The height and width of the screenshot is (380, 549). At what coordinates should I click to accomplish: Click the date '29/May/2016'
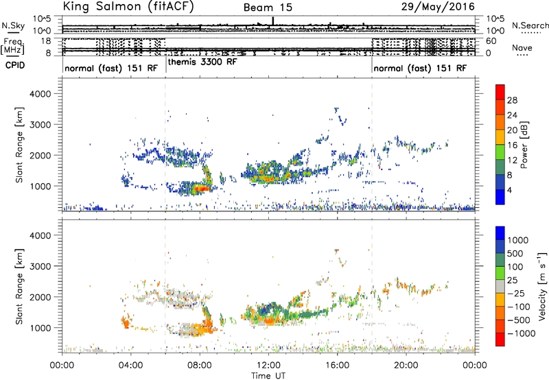pyautogui.click(x=438, y=7)
